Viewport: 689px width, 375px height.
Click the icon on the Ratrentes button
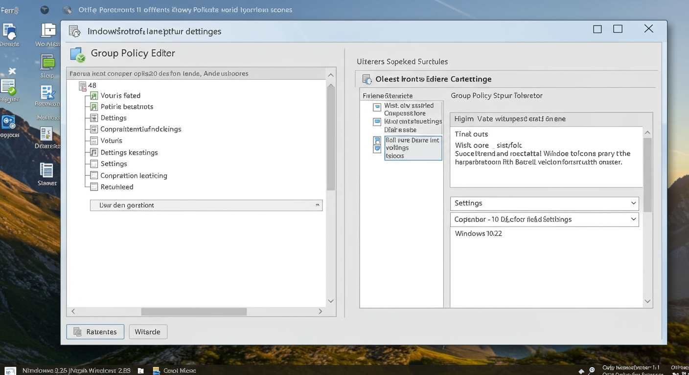[77, 332]
